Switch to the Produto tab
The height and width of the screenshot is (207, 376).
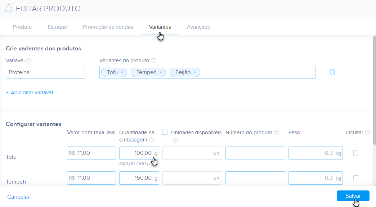point(22,27)
